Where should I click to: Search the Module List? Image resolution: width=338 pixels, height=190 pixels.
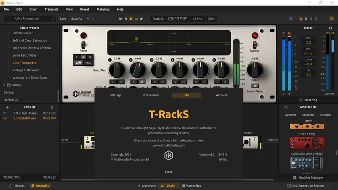286,107
